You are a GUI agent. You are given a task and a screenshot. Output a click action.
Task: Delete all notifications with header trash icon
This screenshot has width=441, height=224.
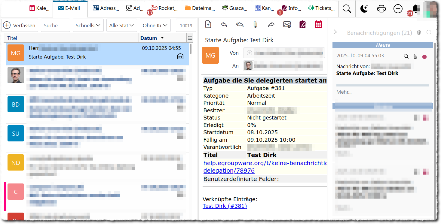tap(419, 32)
